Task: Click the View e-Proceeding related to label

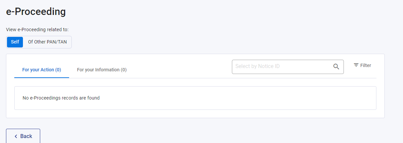Action: 37,30
